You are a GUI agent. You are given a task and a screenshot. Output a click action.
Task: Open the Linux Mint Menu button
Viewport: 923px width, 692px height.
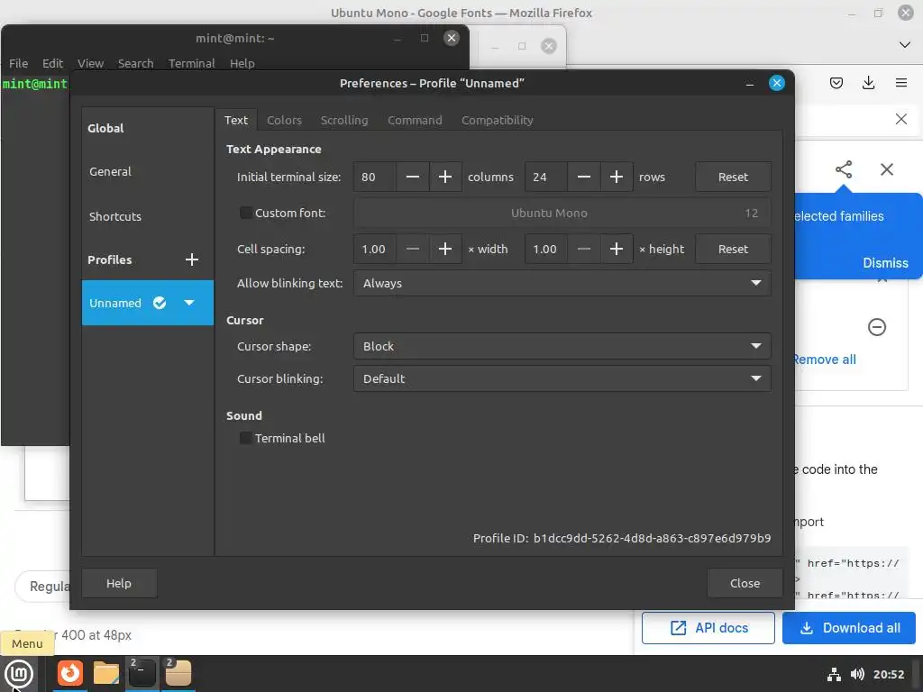pyautogui.click(x=19, y=673)
